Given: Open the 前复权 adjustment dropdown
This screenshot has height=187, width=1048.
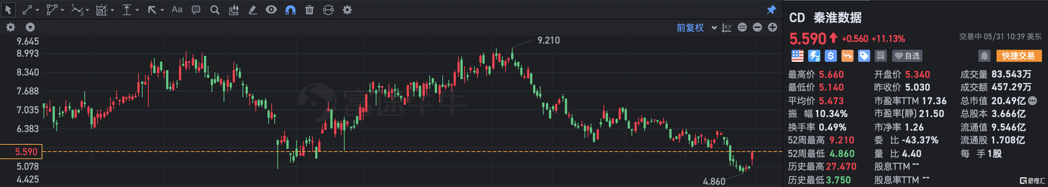Looking at the screenshot, I should 696,28.
